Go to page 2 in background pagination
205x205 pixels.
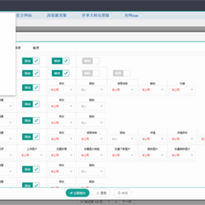click(116, 202)
